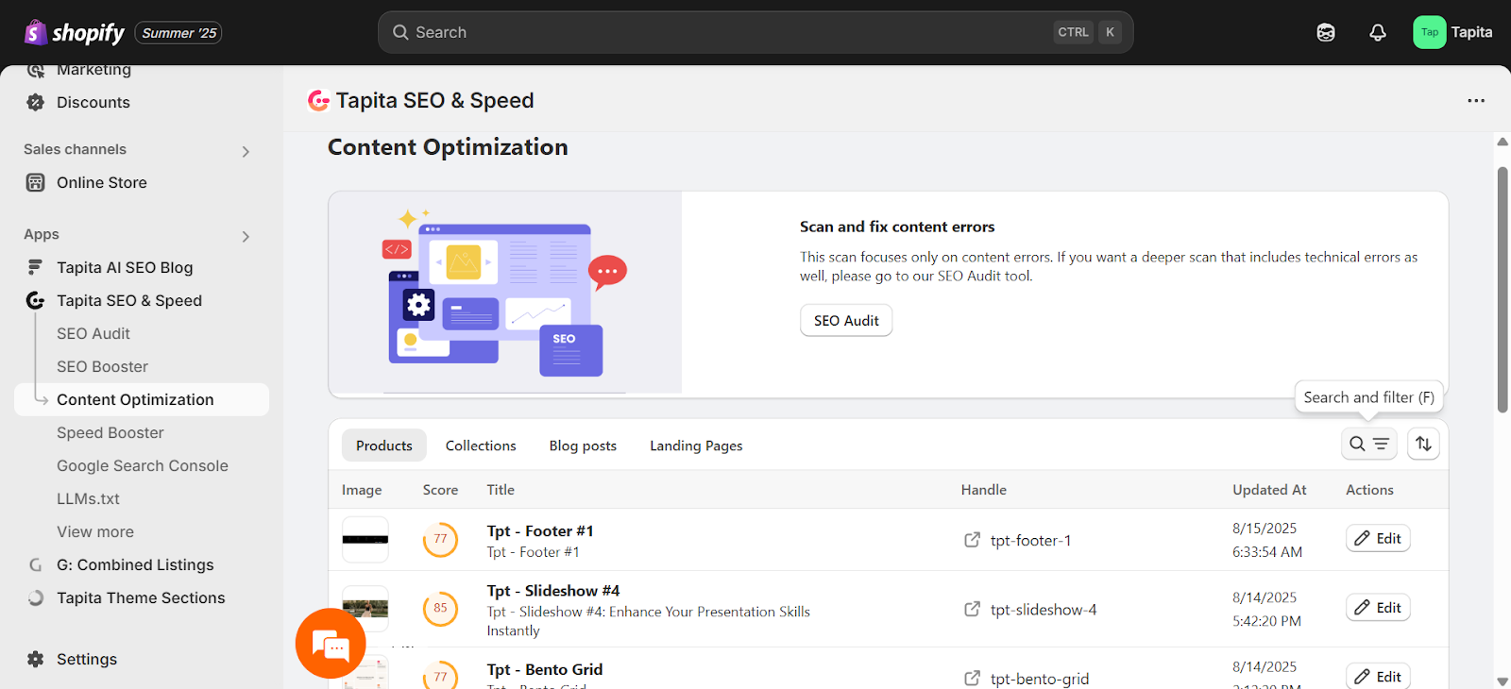Open the notifications bell
This screenshot has height=689, width=1511.
point(1378,32)
